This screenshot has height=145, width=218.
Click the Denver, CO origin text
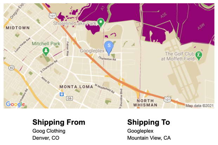tap(46, 138)
